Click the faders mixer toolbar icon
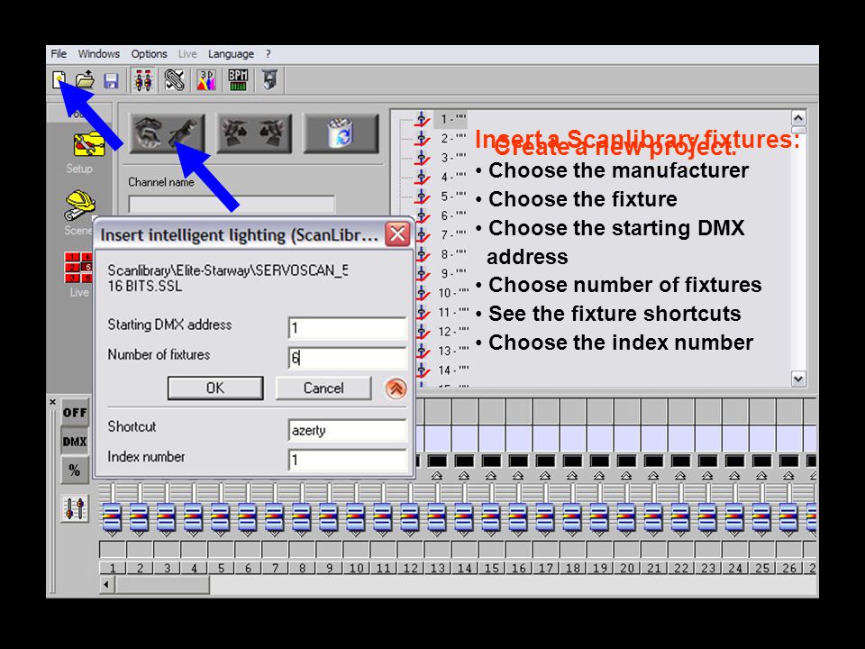Image resolution: width=865 pixels, height=649 pixels. (143, 80)
